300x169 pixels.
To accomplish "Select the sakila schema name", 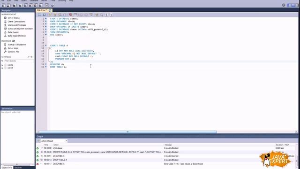I will [10, 65].
